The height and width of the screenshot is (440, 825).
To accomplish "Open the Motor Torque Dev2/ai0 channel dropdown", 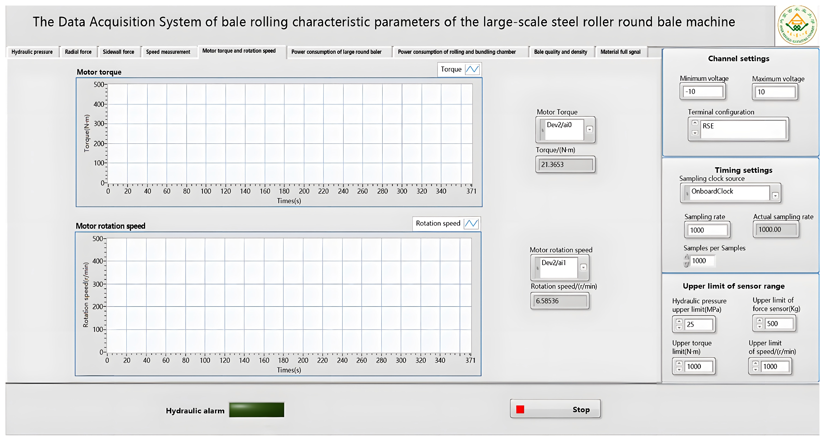I will [x=589, y=129].
